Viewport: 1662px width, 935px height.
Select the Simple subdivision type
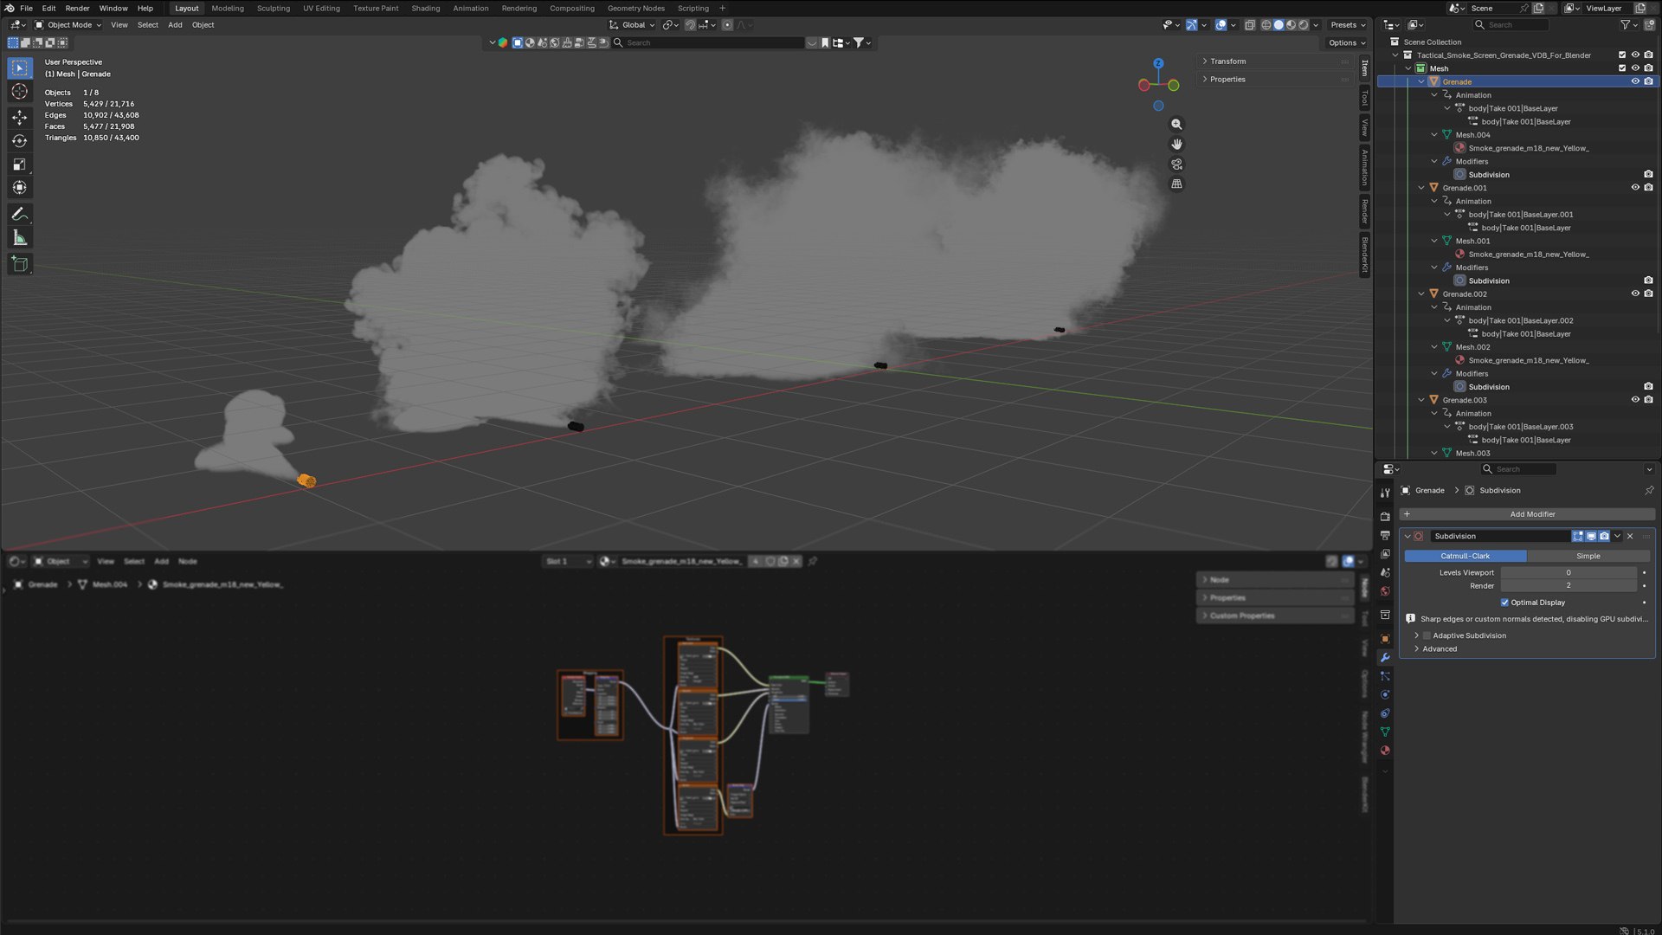(1588, 557)
